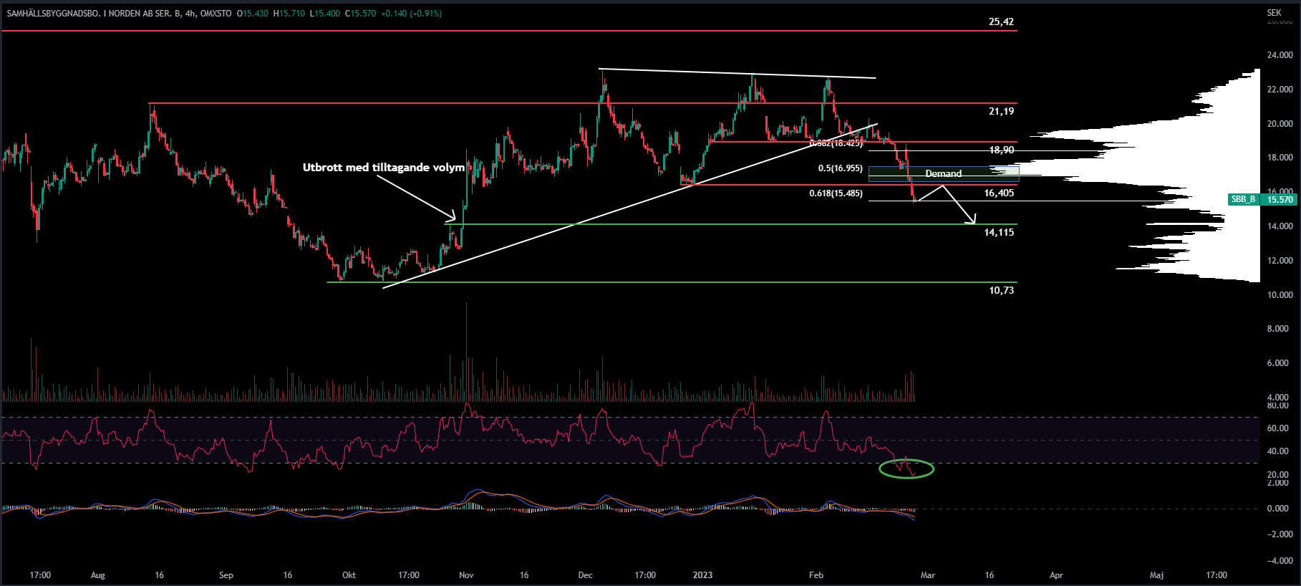Select the Mar label on time axis
Image resolution: width=1301 pixels, height=586 pixels.
tap(927, 575)
